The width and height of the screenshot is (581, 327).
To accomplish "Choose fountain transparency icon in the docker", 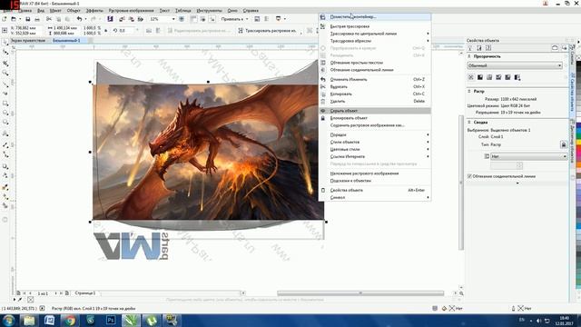I will 489,77.
